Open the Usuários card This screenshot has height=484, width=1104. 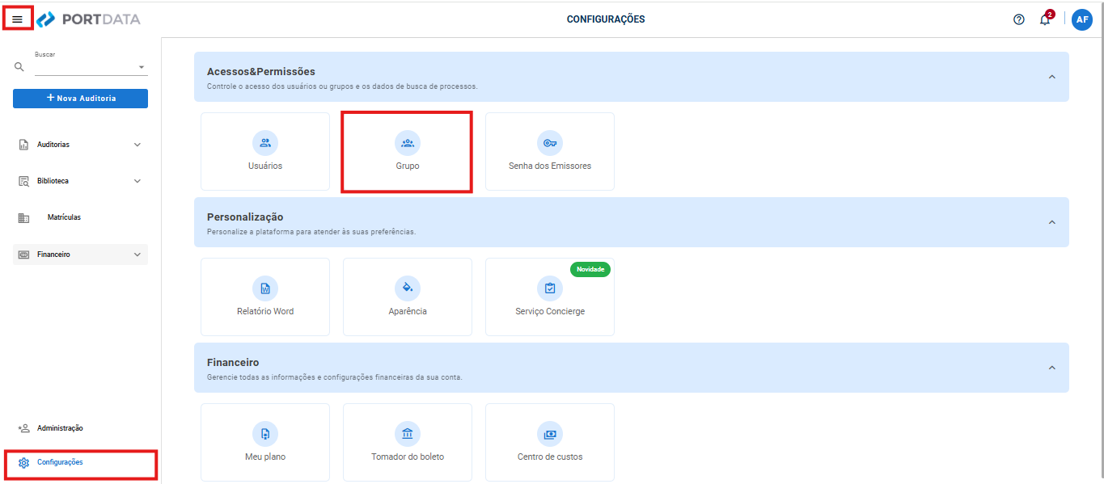tap(265, 151)
